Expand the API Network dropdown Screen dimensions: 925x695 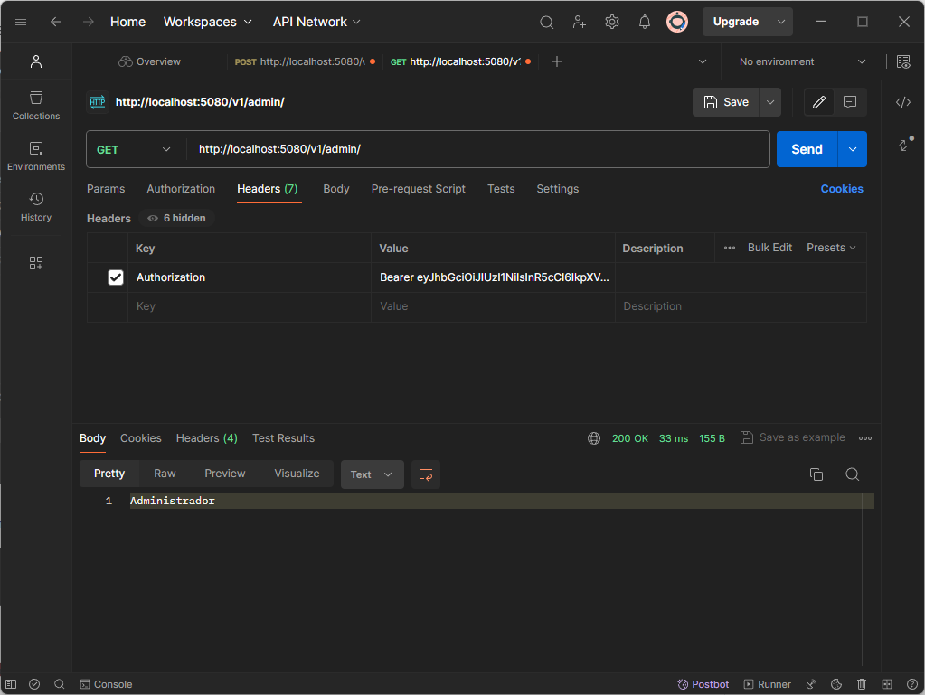coord(316,22)
